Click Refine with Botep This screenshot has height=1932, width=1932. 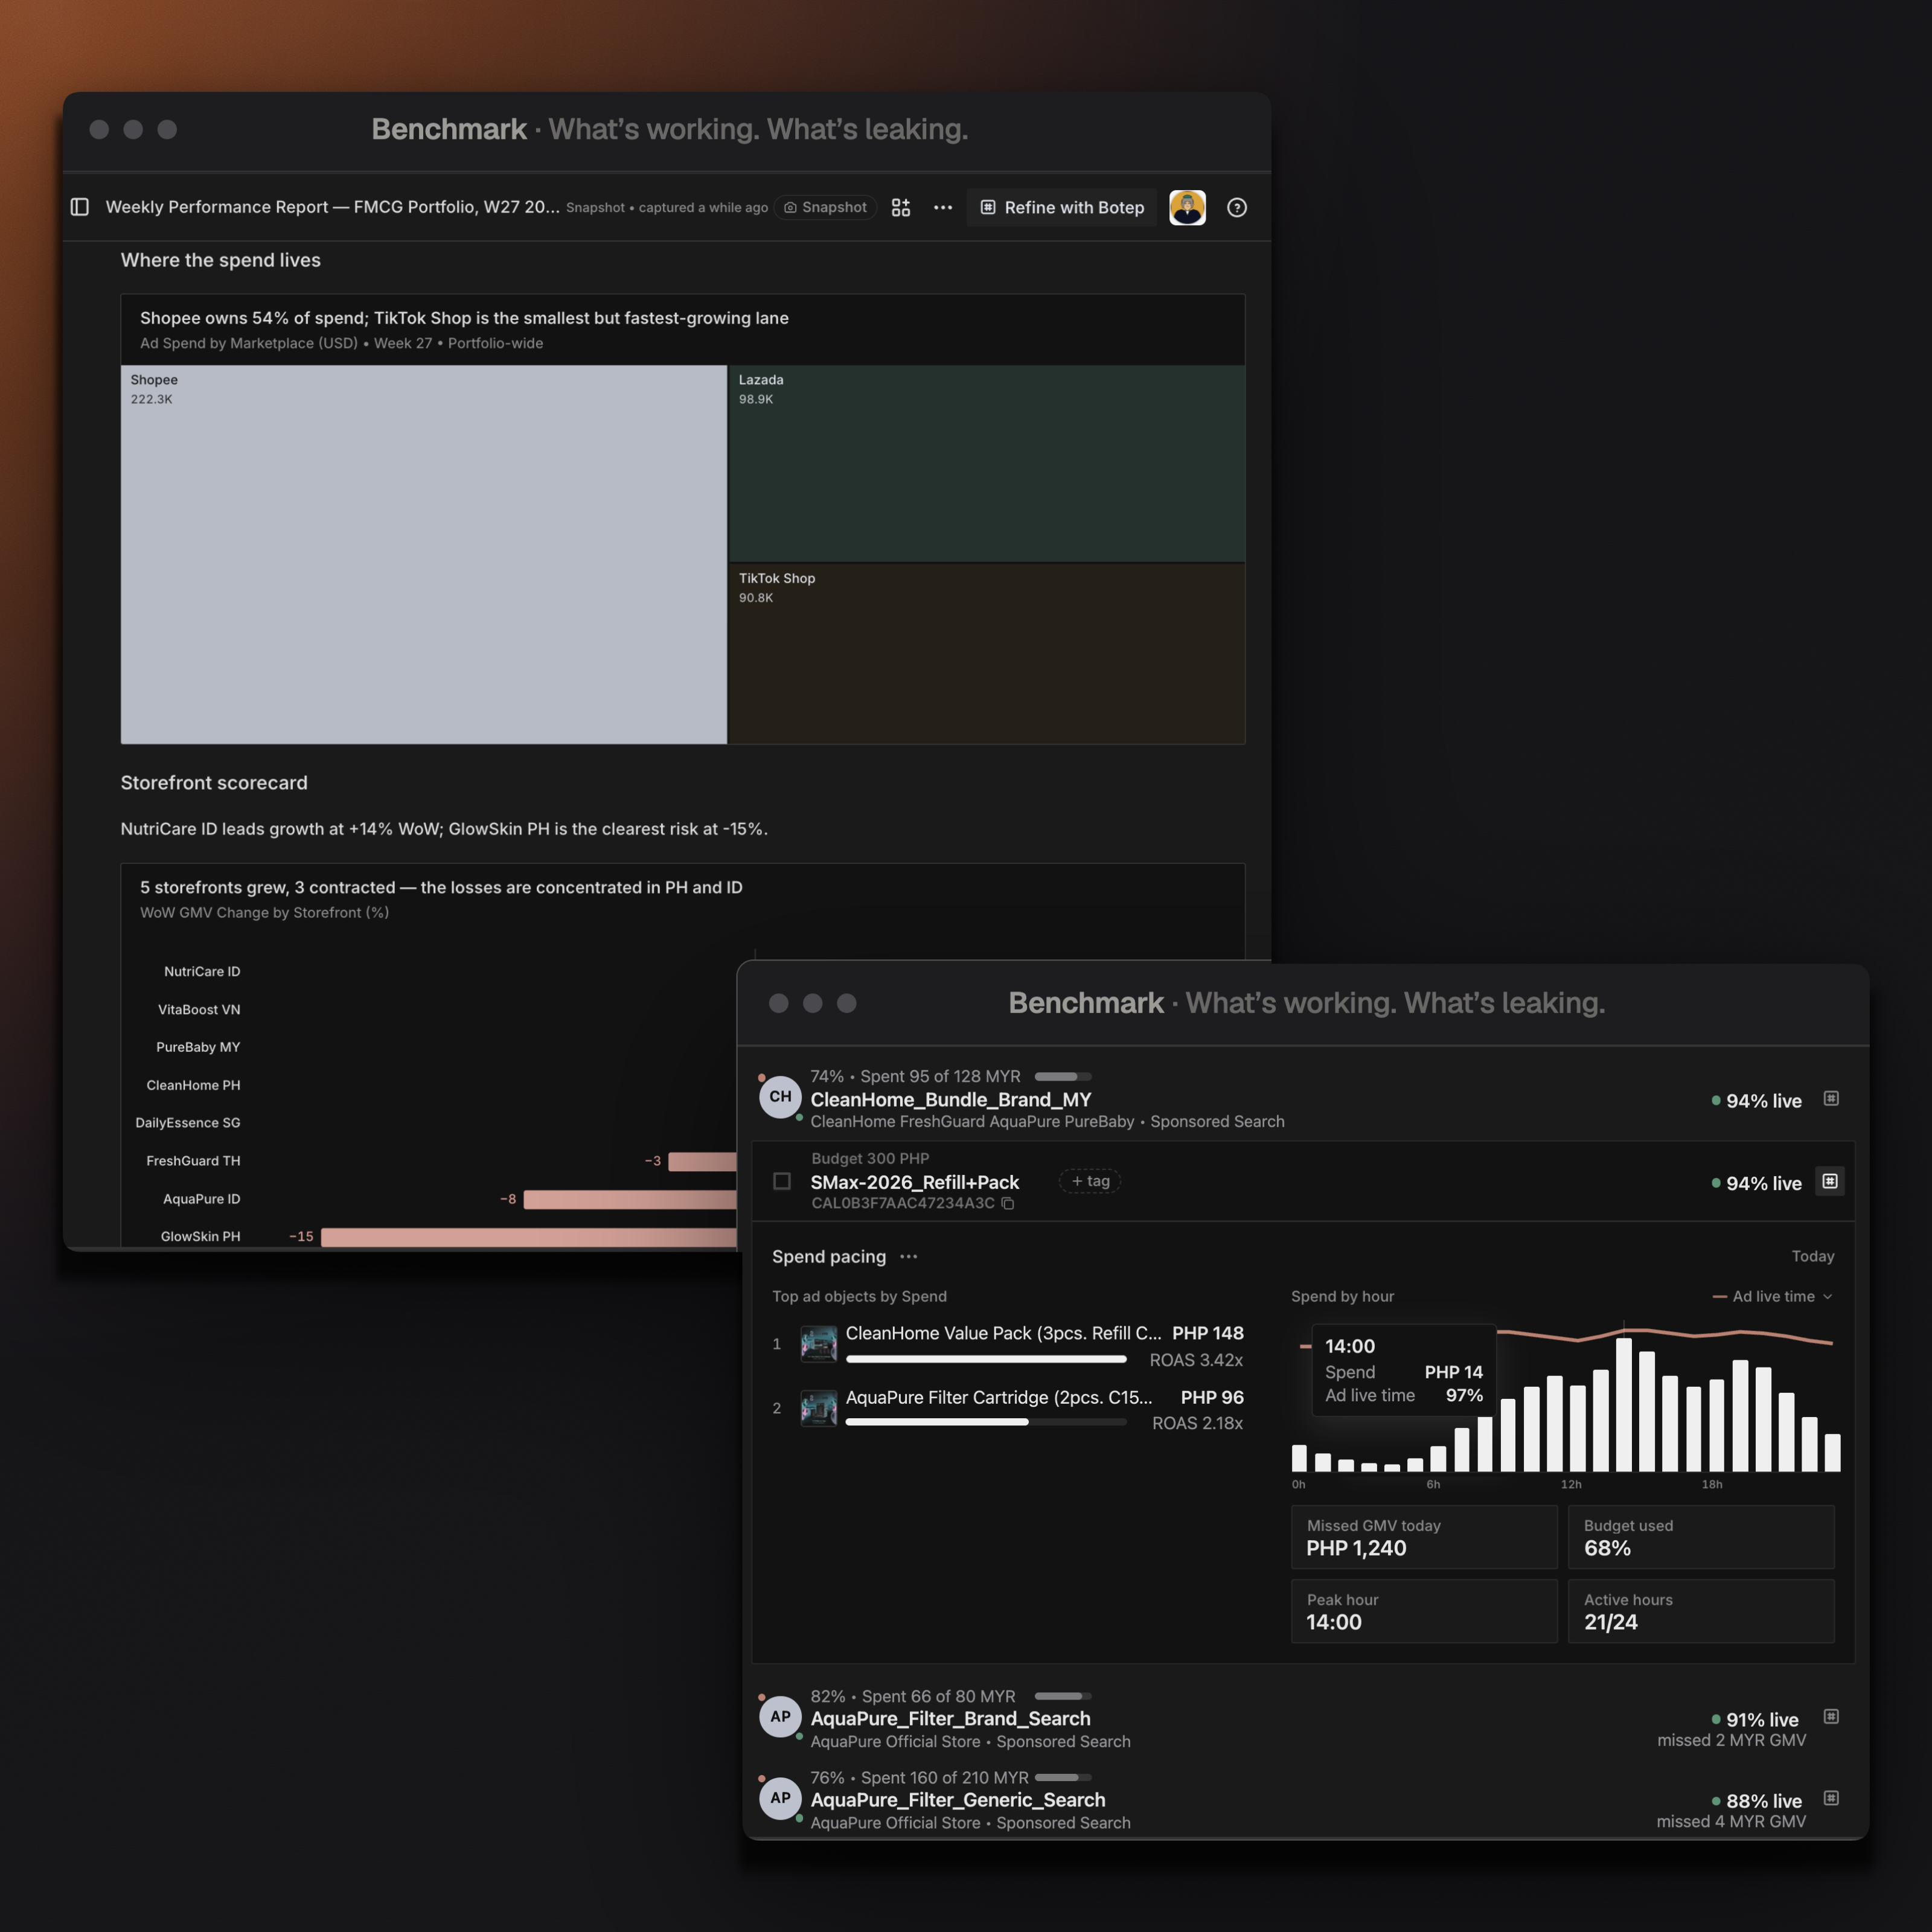(1061, 207)
